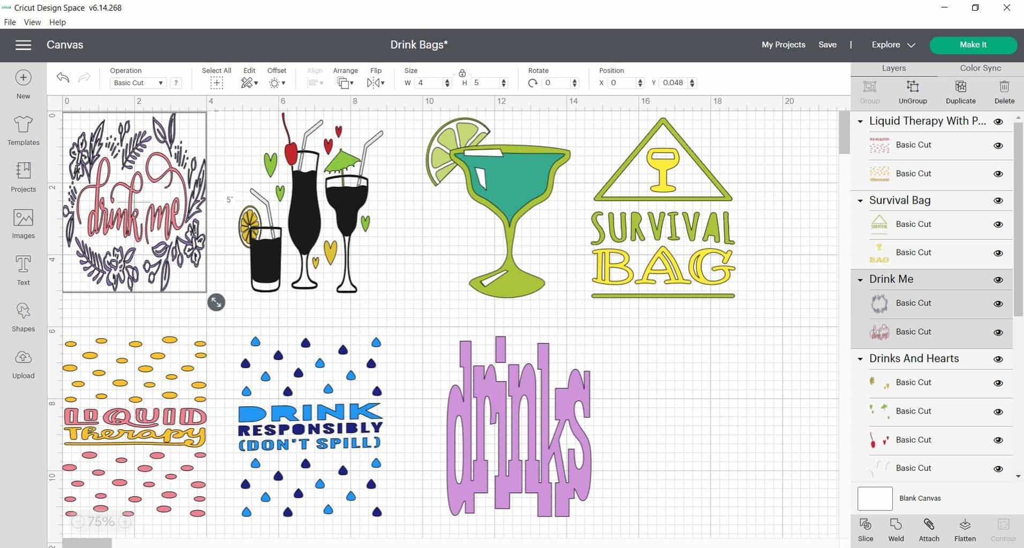Viewport: 1024px width, 548px height.
Task: Hide the Drinks And Hearts group
Action: 998,359
